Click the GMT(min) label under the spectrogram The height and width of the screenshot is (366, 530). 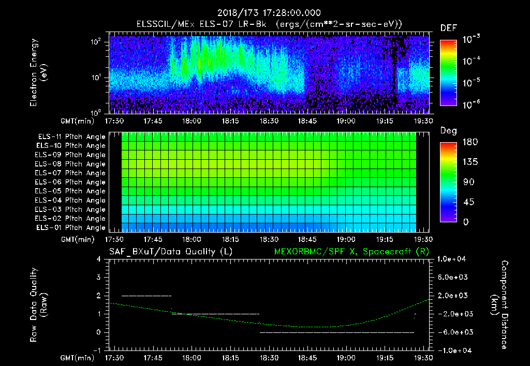point(78,121)
